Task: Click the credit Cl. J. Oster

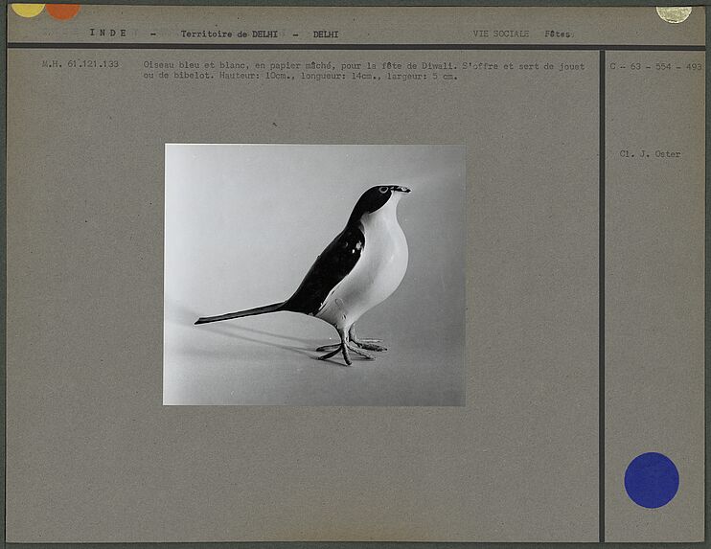Action: coord(650,154)
